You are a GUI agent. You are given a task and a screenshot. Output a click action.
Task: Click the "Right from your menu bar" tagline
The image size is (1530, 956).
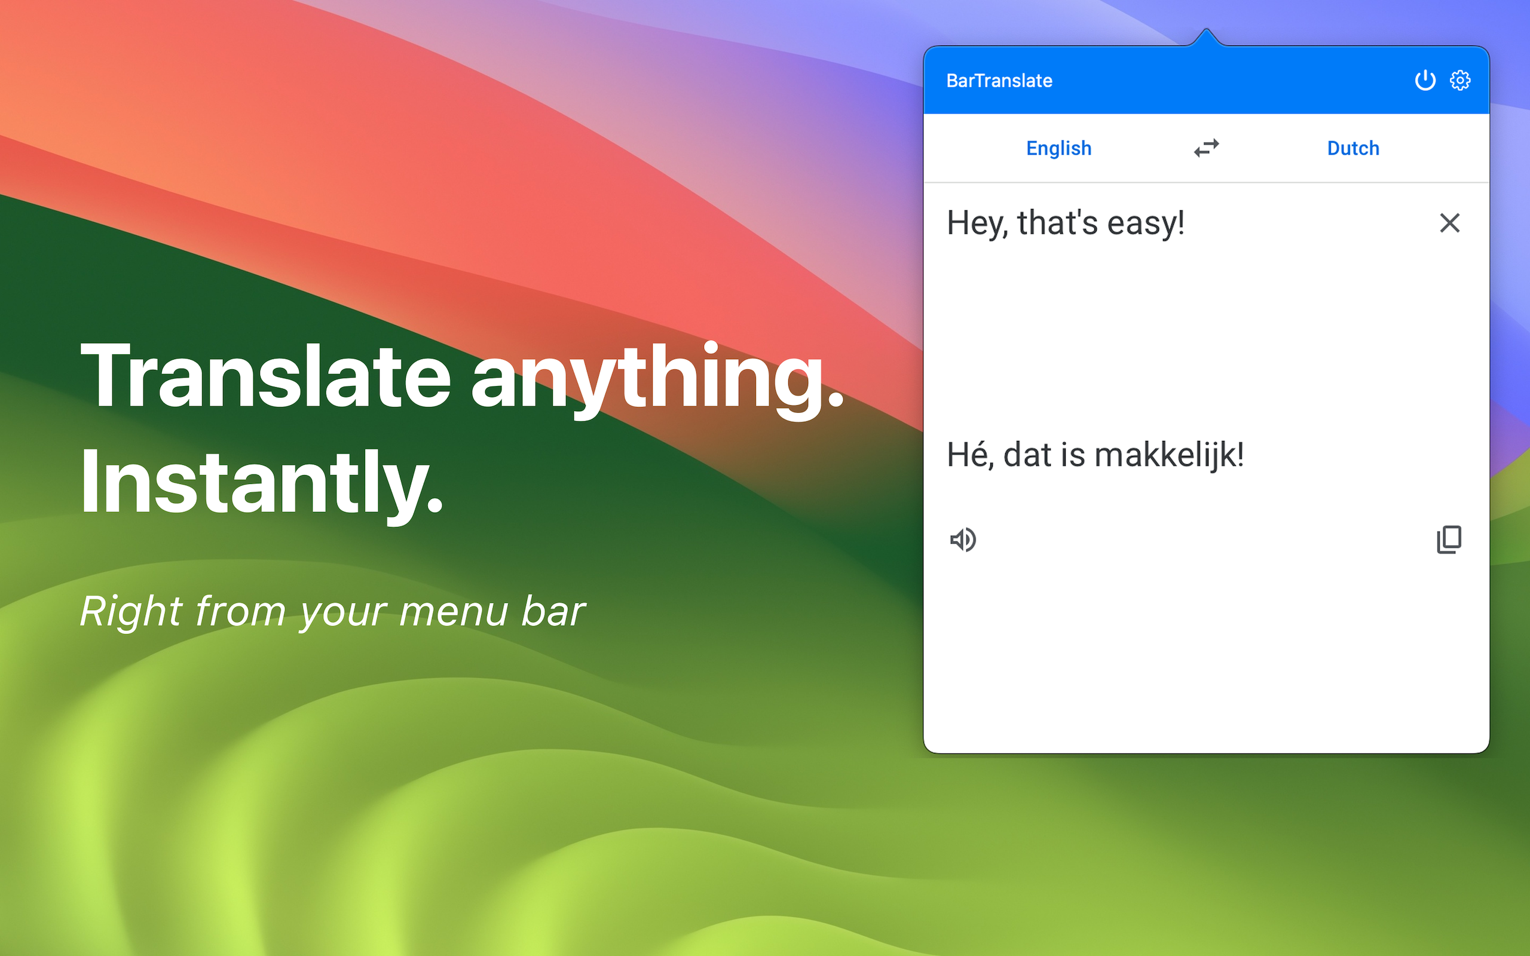pyautogui.click(x=332, y=611)
